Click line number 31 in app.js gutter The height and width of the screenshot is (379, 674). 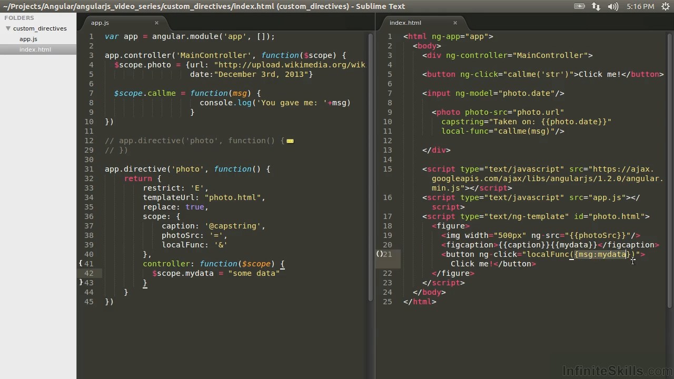coord(88,169)
